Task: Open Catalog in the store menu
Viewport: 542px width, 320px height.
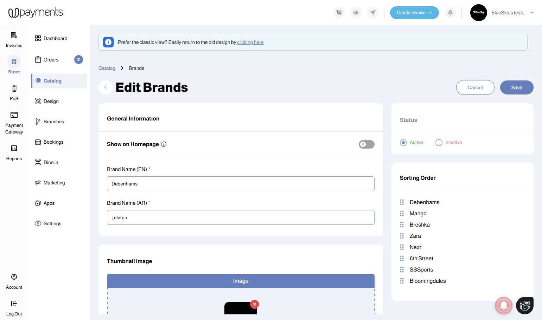Action: [59, 81]
